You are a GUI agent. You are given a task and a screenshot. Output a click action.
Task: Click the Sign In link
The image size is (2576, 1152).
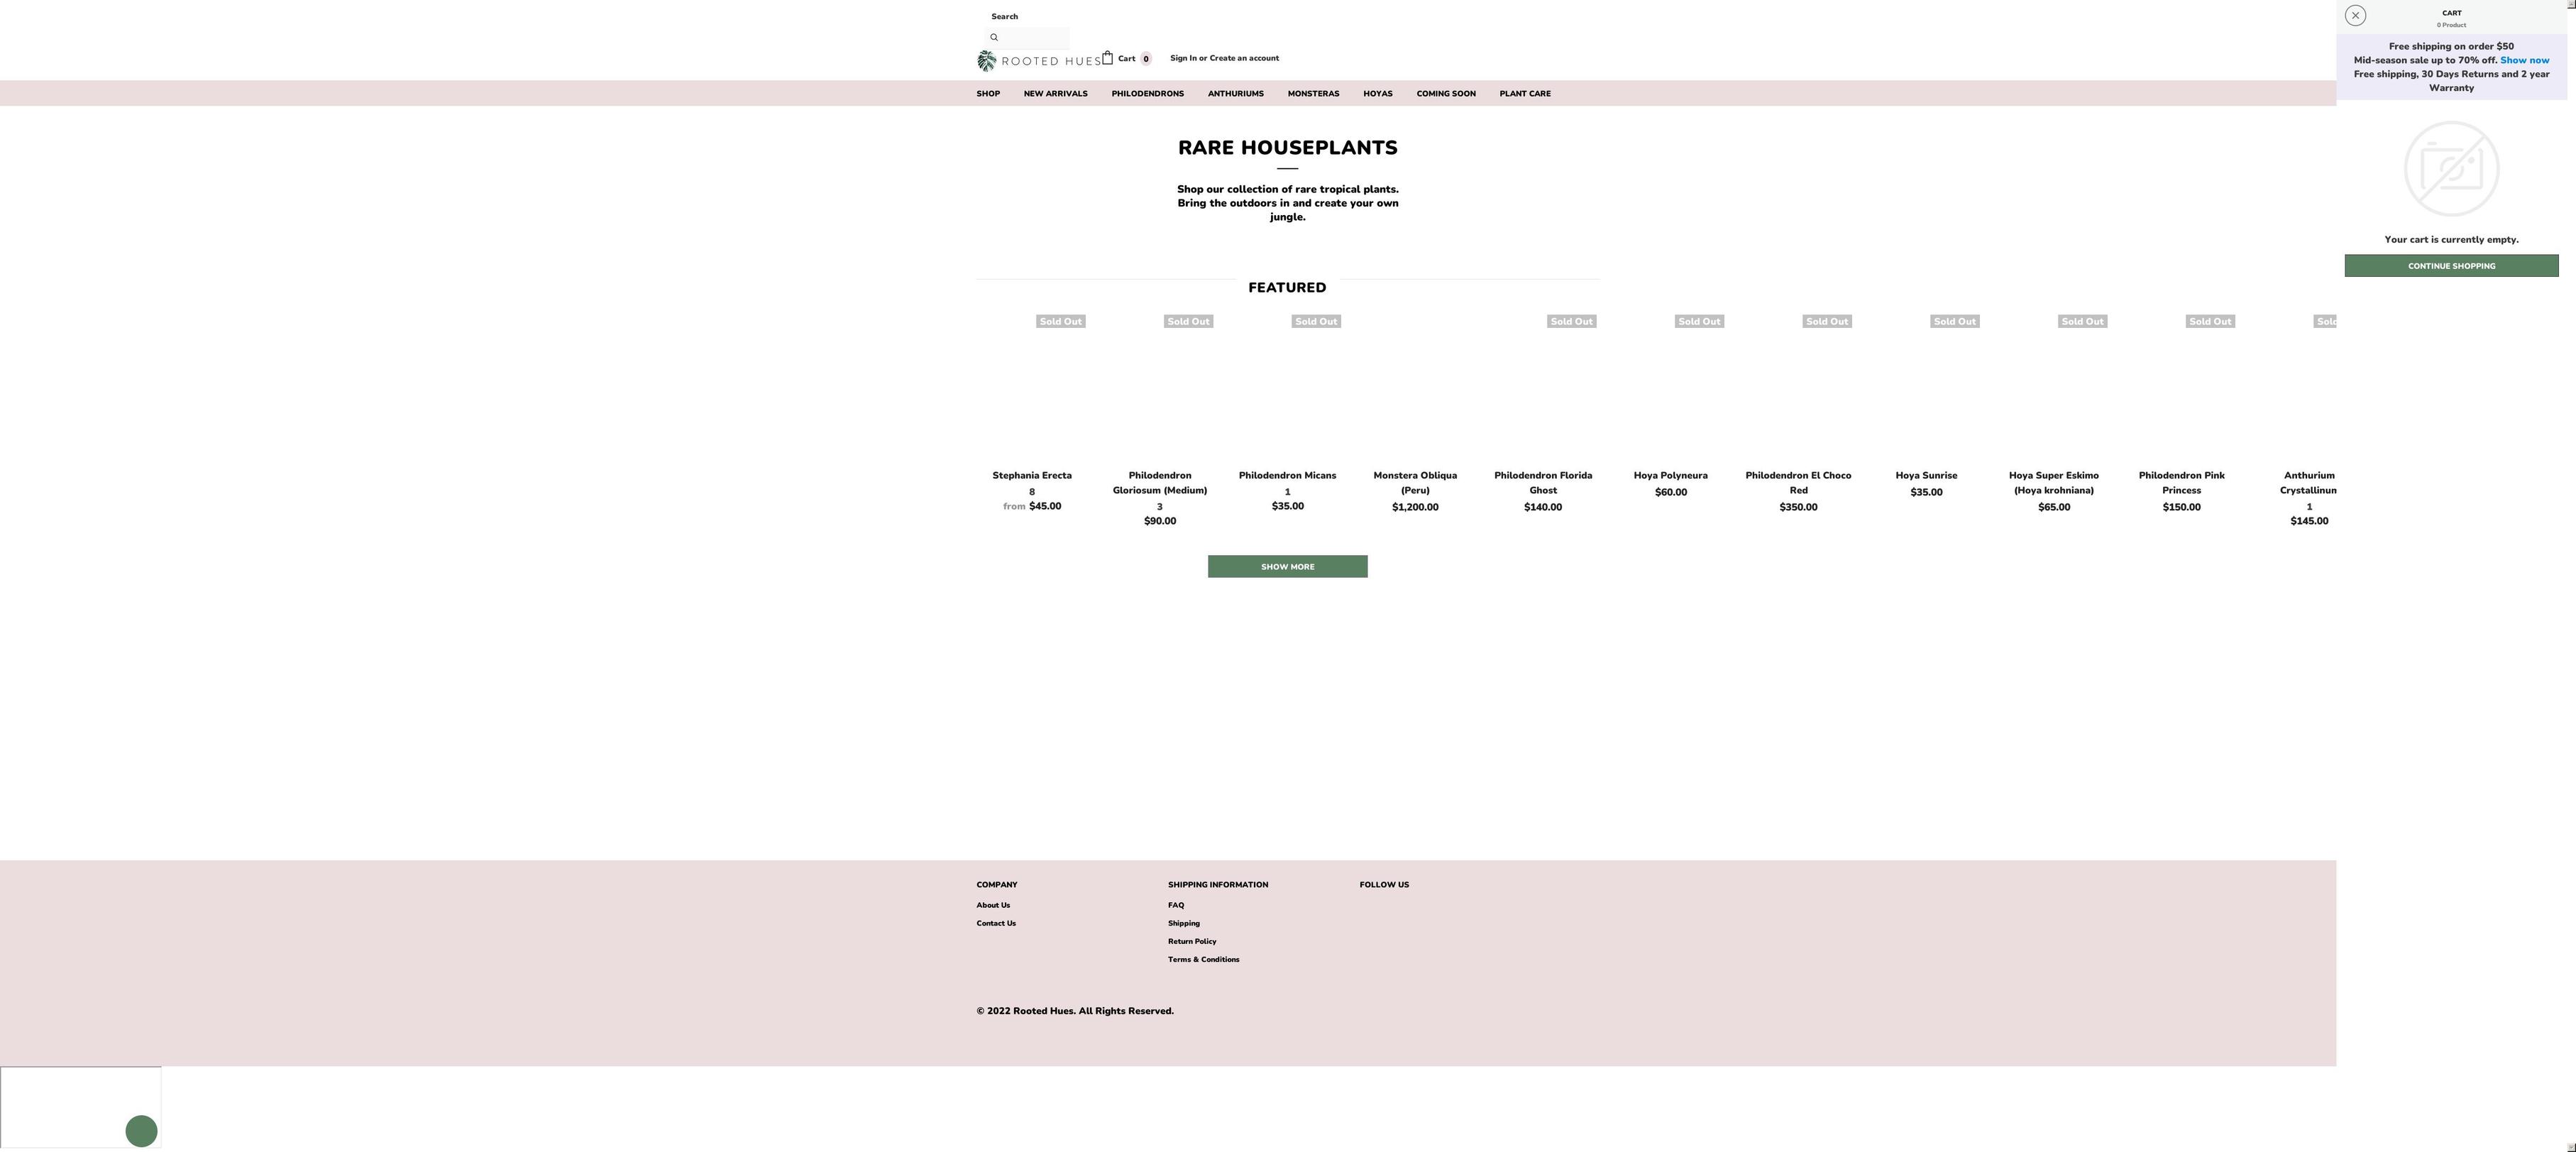(1183, 58)
